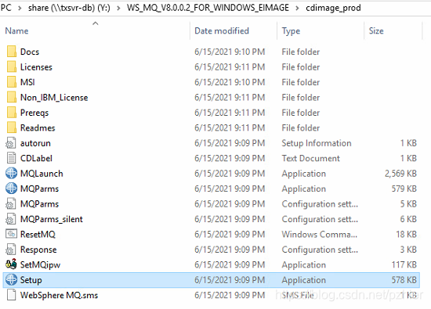Sort files by the Name column

(16, 31)
